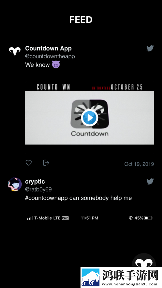
Task: Select the Countdown App account name
Action: (x=49, y=49)
